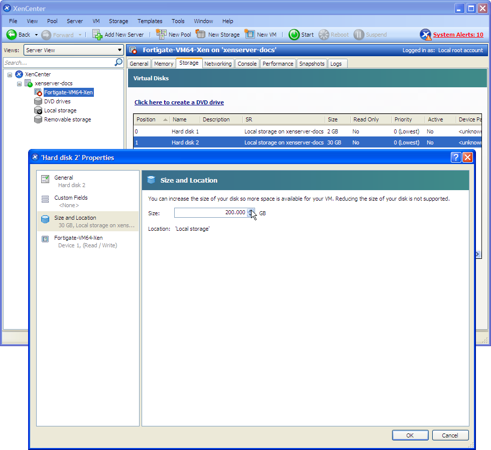This screenshot has height=450, width=491.
Task: Open Custom Fields page in Properties dialog
Action: click(88, 201)
